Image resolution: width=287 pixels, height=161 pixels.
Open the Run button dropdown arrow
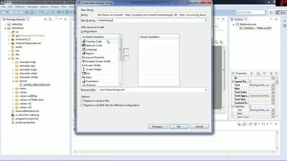(x=71, y=12)
